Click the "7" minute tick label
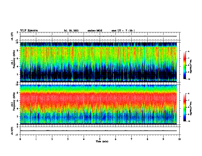Screen dimensions: 202x156 tap(132, 139)
